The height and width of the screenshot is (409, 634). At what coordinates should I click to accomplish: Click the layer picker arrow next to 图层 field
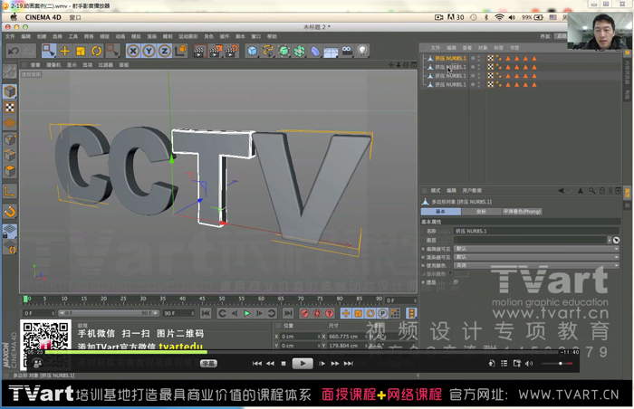(x=616, y=240)
